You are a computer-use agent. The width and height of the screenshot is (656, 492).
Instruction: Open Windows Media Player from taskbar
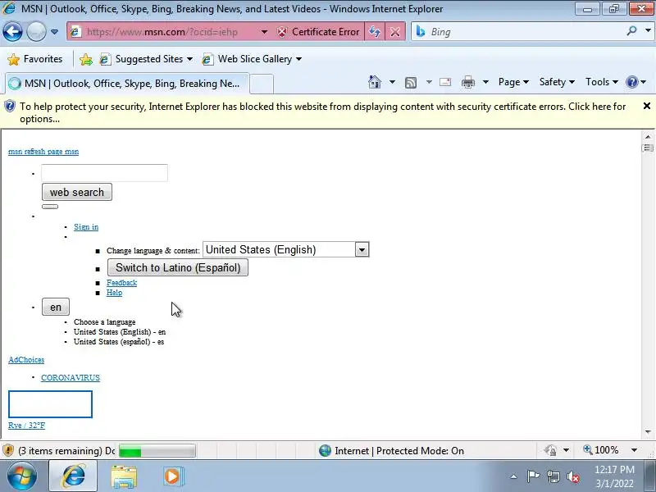pyautogui.click(x=172, y=476)
